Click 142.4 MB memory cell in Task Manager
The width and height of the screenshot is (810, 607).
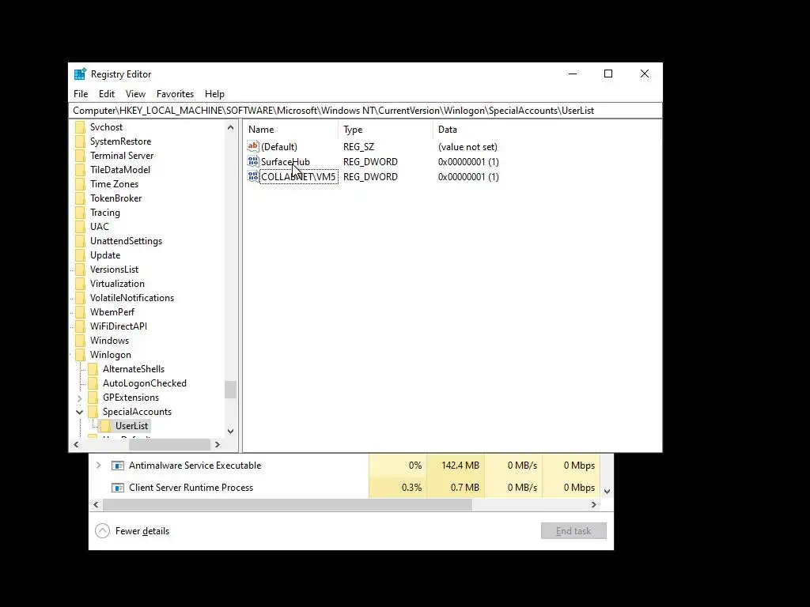click(456, 465)
